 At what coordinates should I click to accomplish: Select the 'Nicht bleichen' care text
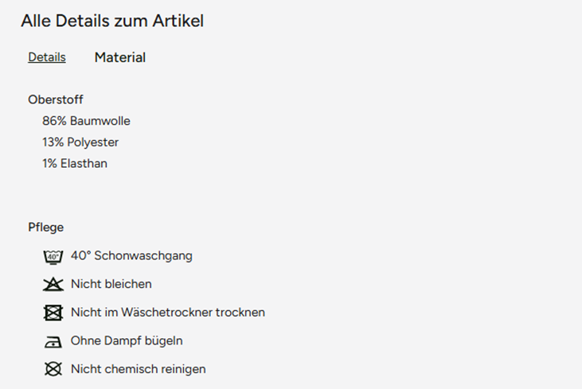tap(111, 284)
